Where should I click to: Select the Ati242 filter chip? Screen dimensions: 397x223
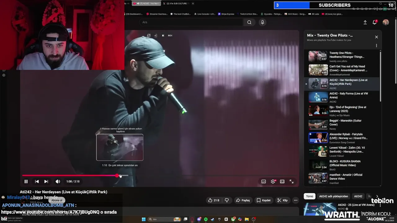pyautogui.click(x=358, y=196)
